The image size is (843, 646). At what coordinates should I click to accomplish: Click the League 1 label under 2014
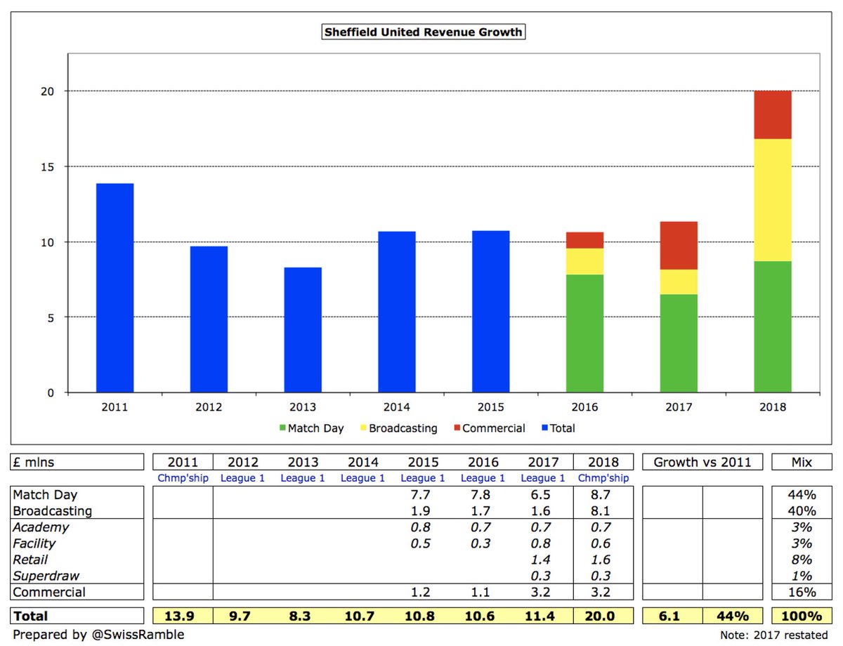coord(363,478)
